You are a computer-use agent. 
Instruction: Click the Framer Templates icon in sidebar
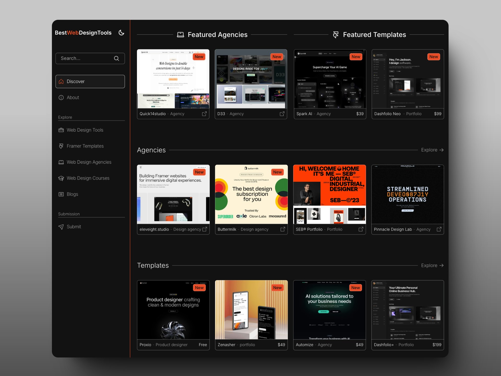61,146
